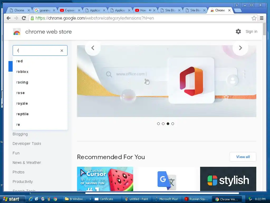Choose the 'racing' search suggestion
This screenshot has width=270, height=203.
point(40,82)
